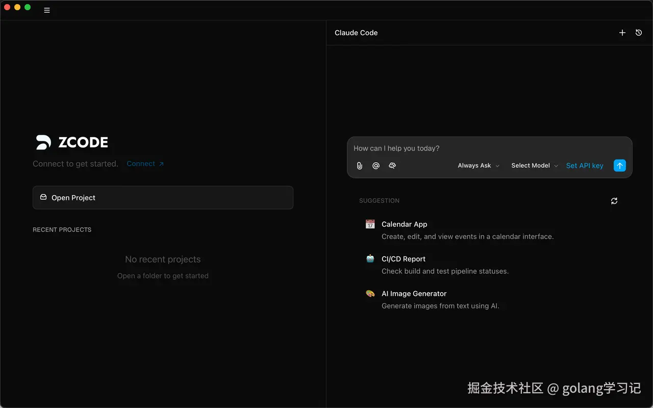This screenshot has height=408, width=653.
Task: Click the CI/CD Report robot icon
Action: (370, 259)
